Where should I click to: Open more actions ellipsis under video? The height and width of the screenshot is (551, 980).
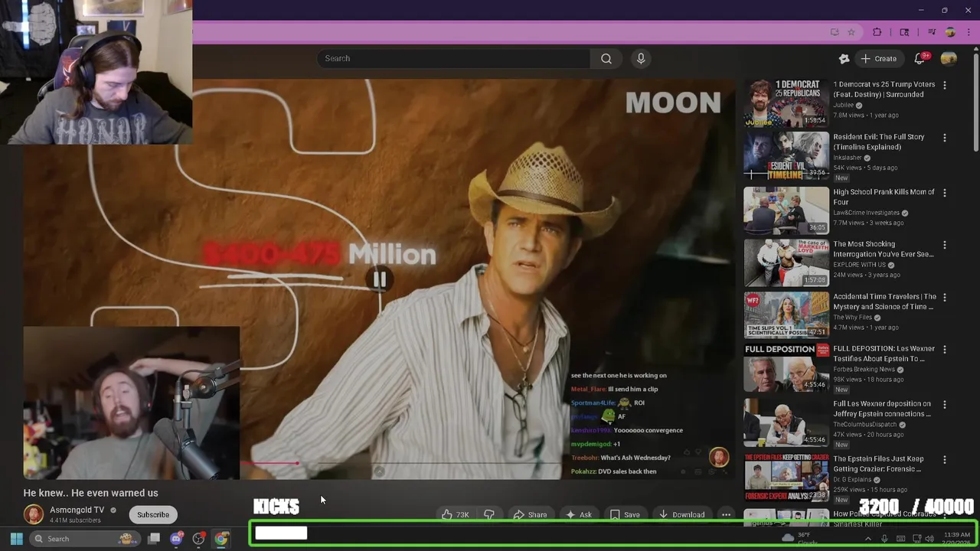(726, 515)
